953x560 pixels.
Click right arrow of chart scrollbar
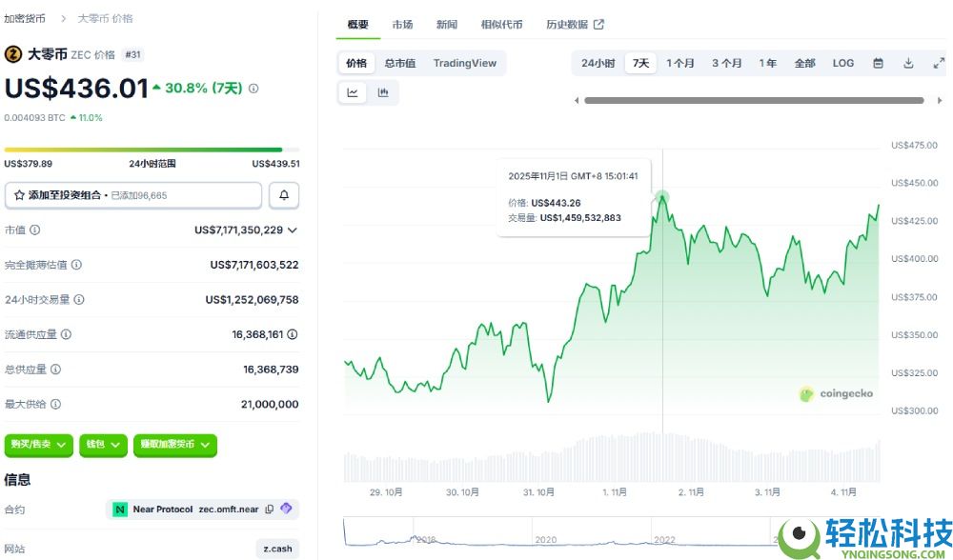click(940, 101)
